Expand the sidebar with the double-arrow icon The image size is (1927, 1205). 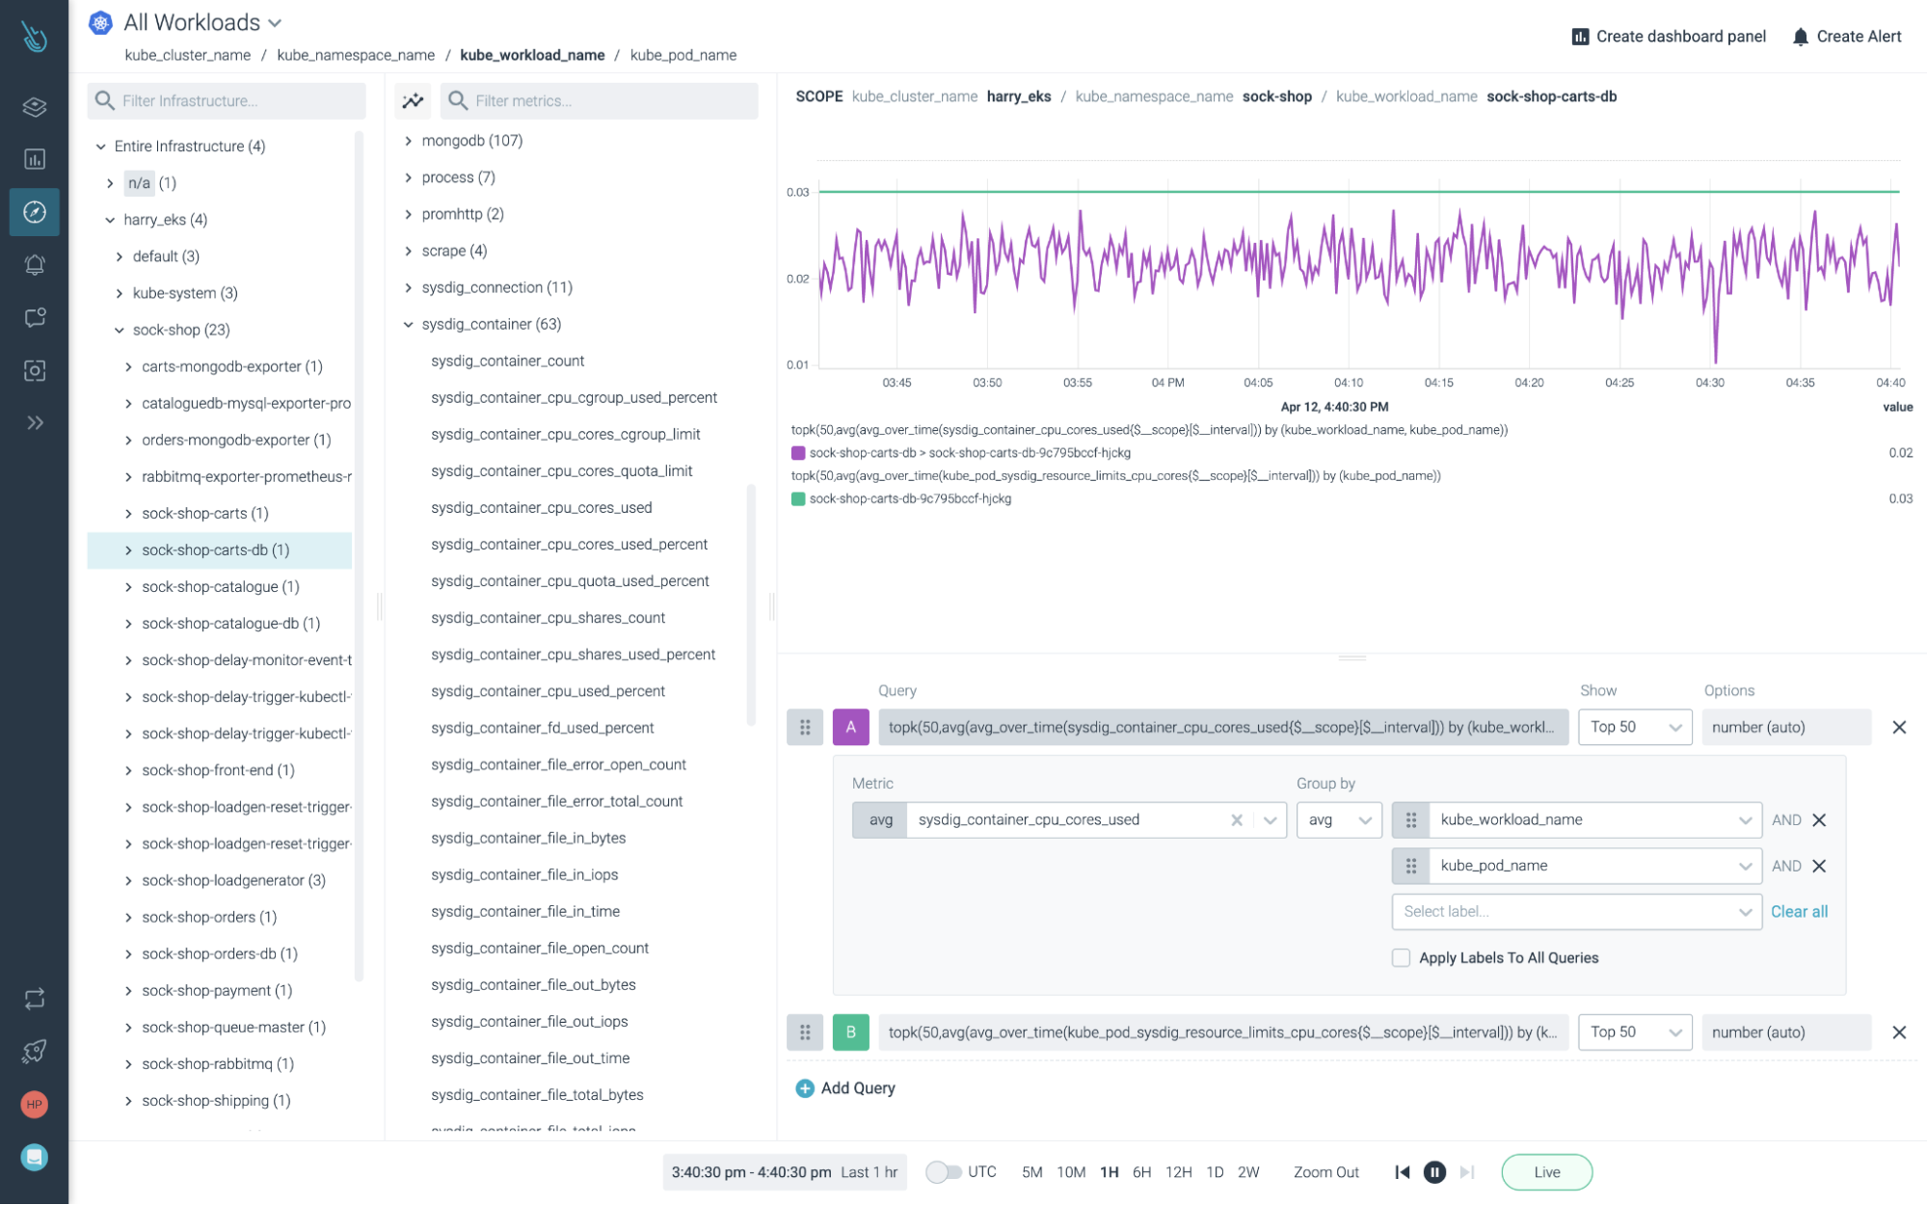(x=34, y=422)
